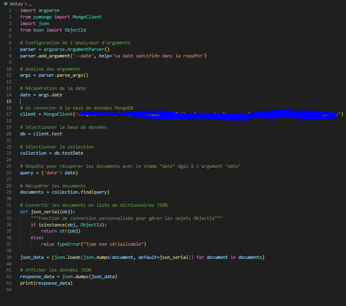This screenshot has width=346, height=306.
Task: Open the test.py breadcrumb item
Action: [16, 3]
